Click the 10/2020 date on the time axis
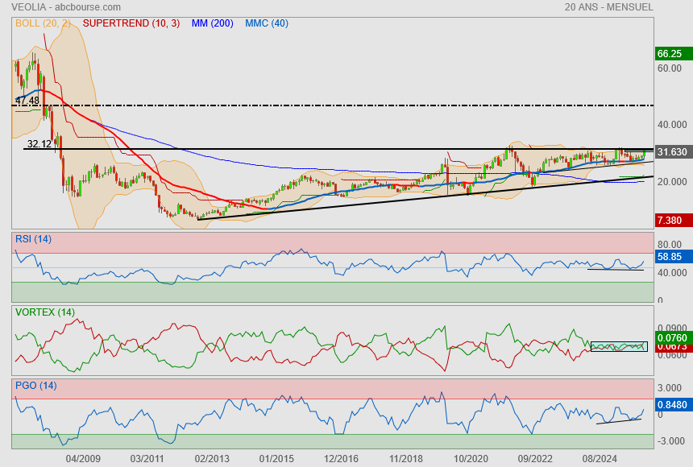Viewport: 693px width, 467px height. click(x=471, y=457)
